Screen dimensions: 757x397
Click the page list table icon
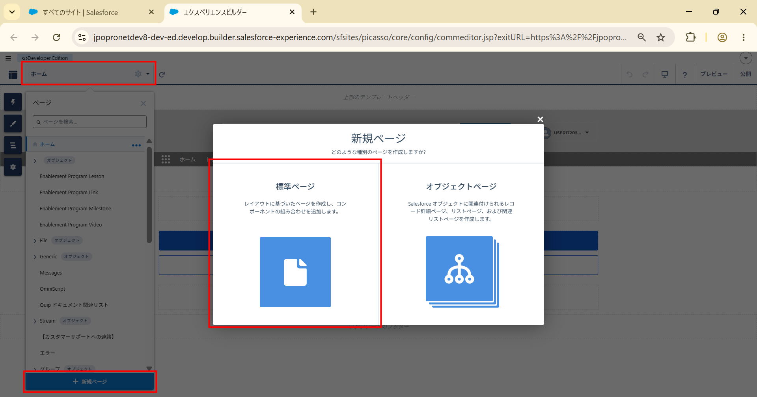[x=13, y=74]
